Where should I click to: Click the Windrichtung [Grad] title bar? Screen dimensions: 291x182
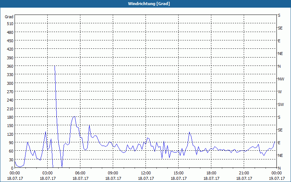145,4
